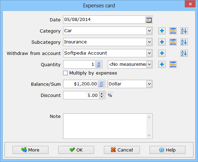Sort subcategories alphabetically with A-Z icon
198x162 pixels.
pos(184,42)
